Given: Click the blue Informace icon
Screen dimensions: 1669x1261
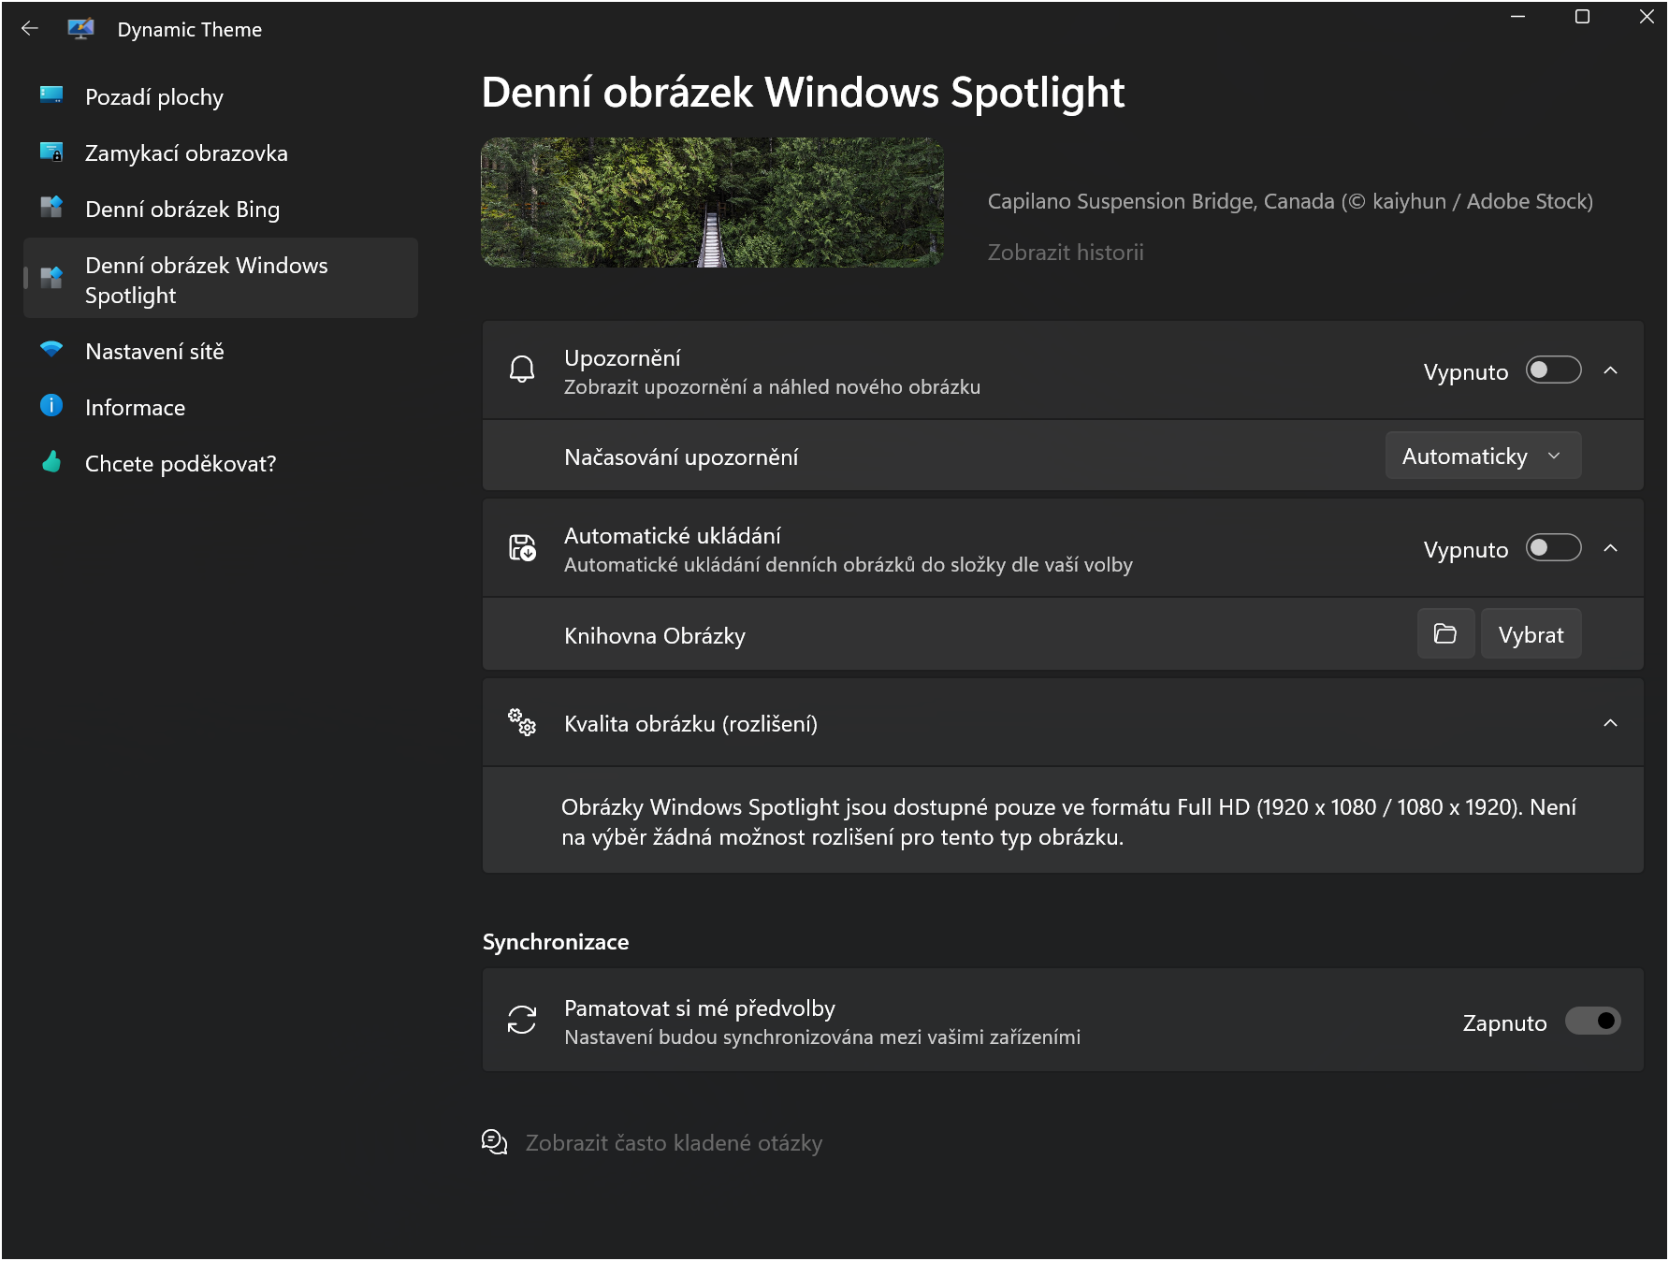Looking at the screenshot, I should pyautogui.click(x=51, y=406).
